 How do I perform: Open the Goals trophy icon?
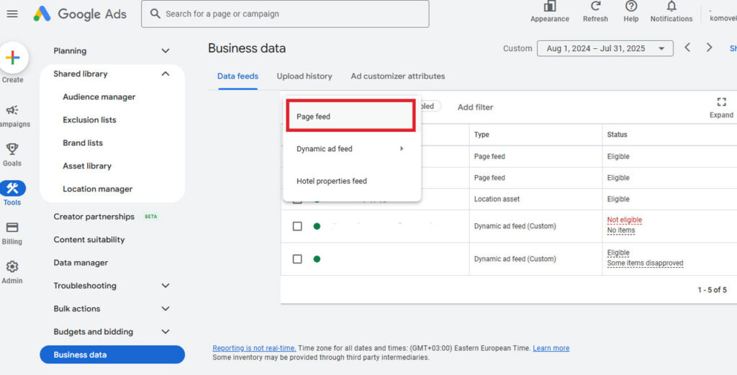click(12, 150)
